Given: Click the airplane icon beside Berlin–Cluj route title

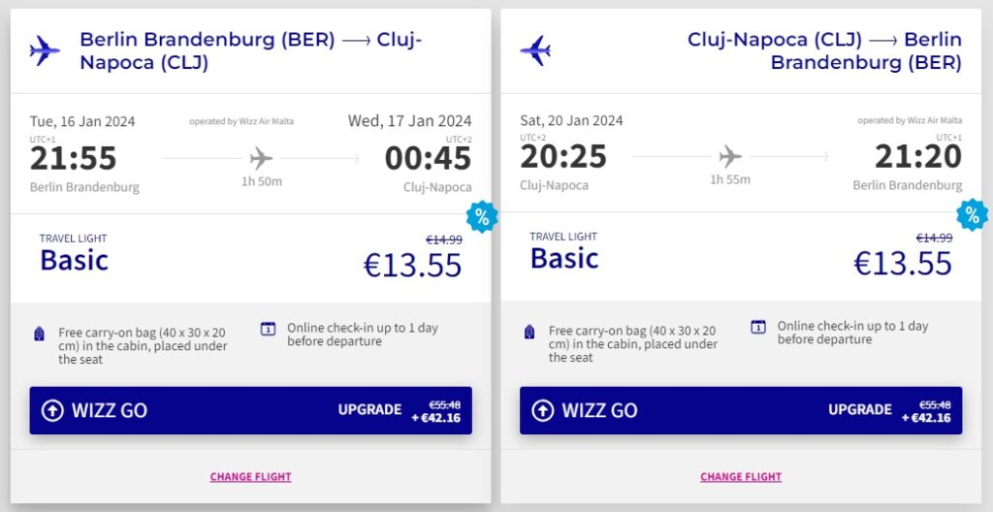Looking at the screenshot, I should [45, 50].
